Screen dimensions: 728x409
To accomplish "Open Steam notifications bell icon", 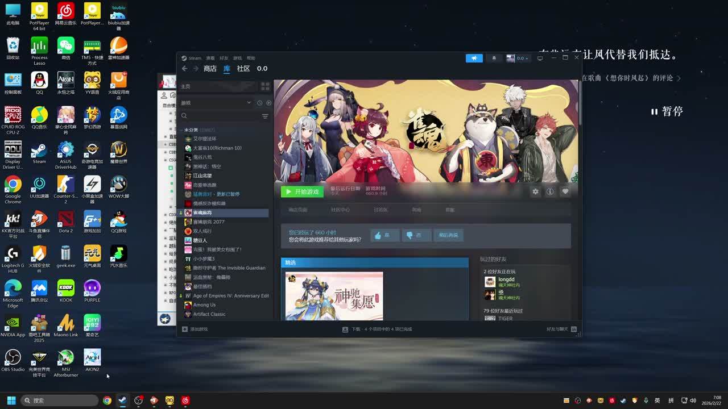I will 494,58.
